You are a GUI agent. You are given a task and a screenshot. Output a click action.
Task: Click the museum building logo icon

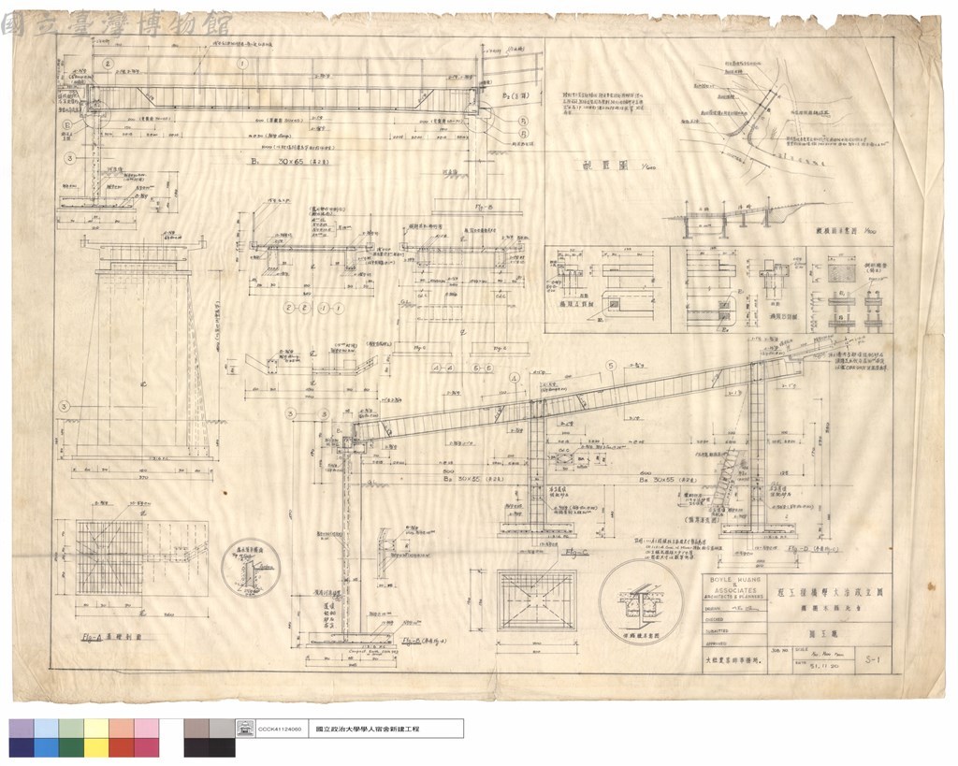245,729
